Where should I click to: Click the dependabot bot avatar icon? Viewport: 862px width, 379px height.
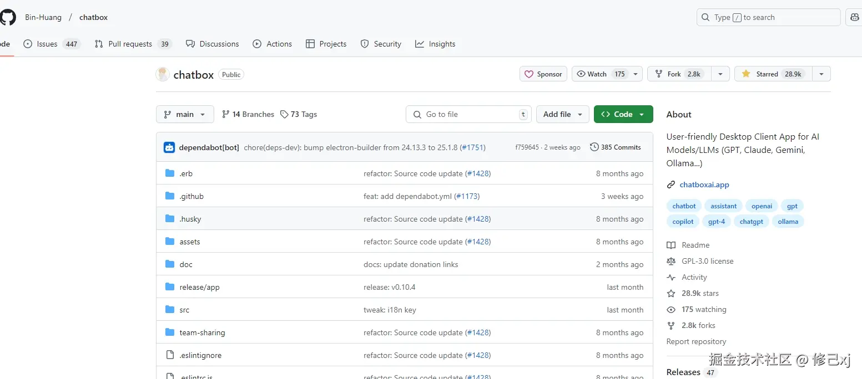[169, 147]
